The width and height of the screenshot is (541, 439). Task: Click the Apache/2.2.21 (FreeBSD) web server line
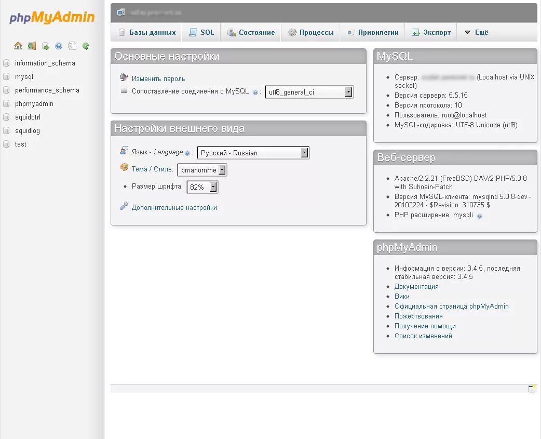(461, 182)
